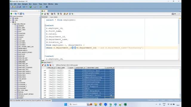Click the Windows Start button
The width and height of the screenshot is (191, 107).
click(x=66, y=104)
